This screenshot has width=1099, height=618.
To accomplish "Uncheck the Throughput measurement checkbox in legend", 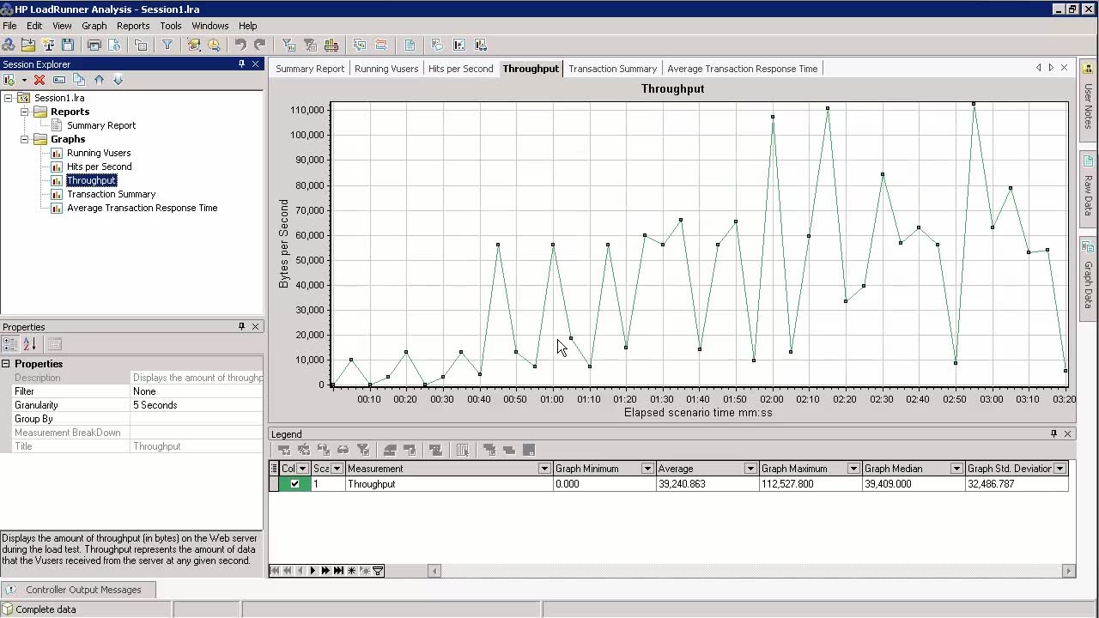I will [x=294, y=484].
